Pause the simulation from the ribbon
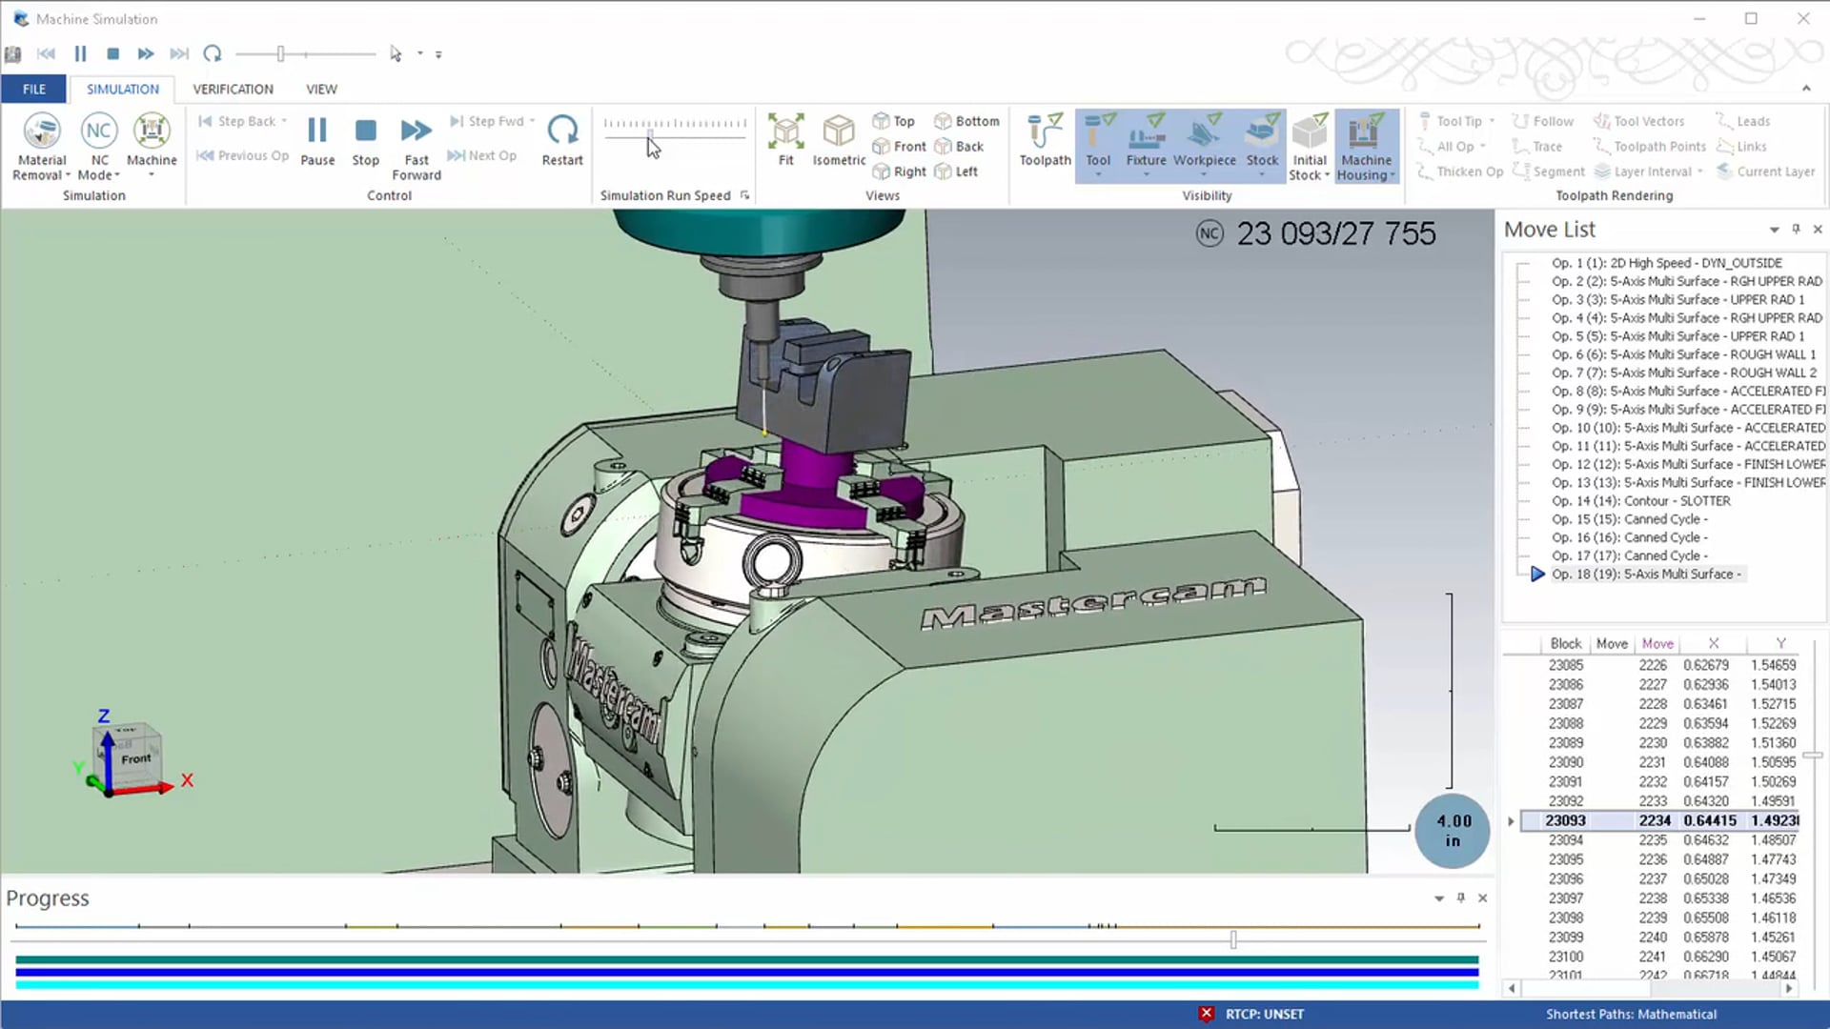Image resolution: width=1830 pixels, height=1029 pixels. (317, 140)
